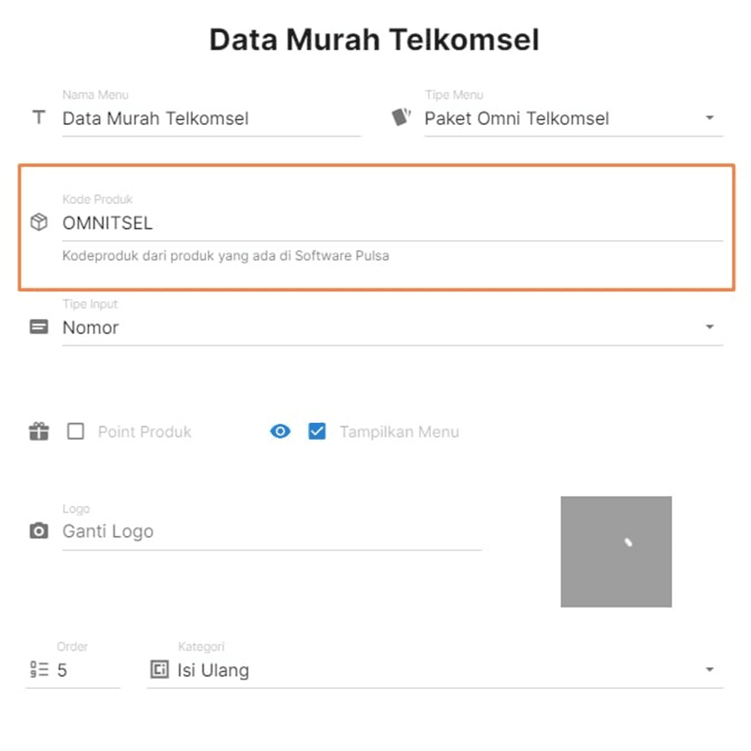This screenshot has width=751, height=751.
Task: Click the Ganti Logo upload field
Action: click(270, 532)
